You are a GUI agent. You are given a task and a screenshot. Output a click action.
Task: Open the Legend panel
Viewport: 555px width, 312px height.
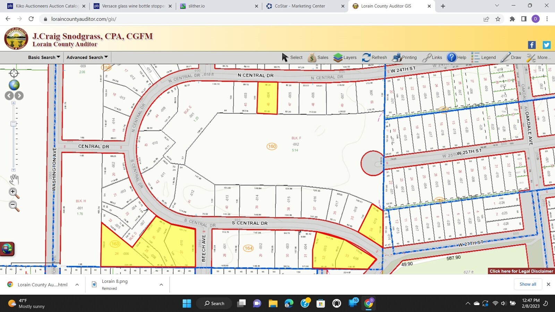[484, 58]
